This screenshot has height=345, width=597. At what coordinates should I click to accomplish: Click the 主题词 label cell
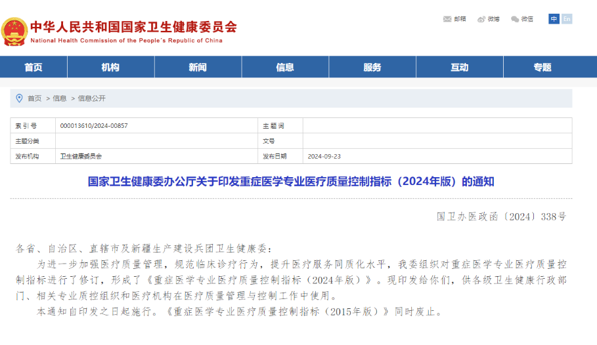280,125
